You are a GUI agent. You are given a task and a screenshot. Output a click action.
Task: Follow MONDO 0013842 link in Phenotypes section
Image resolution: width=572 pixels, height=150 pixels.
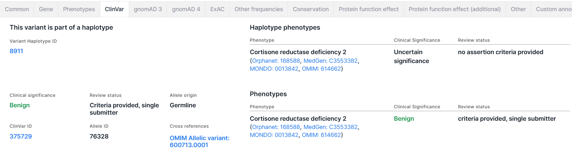(274, 135)
